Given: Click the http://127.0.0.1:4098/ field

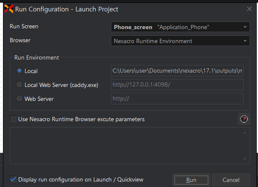Looking at the screenshot, I should 177,84.
